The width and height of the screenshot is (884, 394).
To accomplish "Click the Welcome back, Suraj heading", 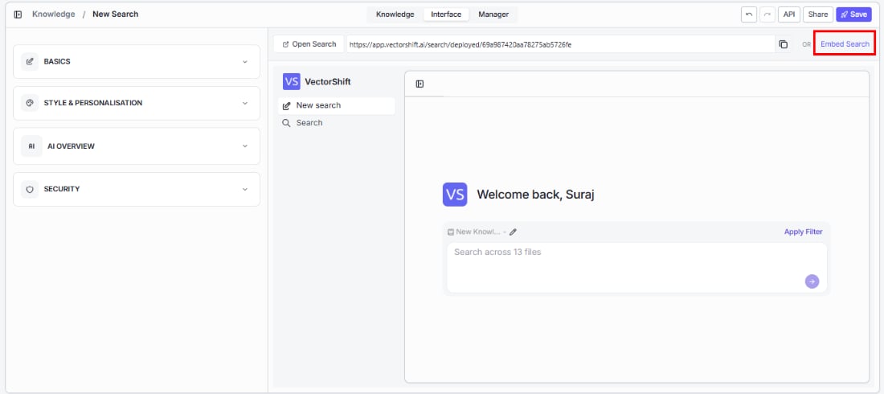I will 535,194.
